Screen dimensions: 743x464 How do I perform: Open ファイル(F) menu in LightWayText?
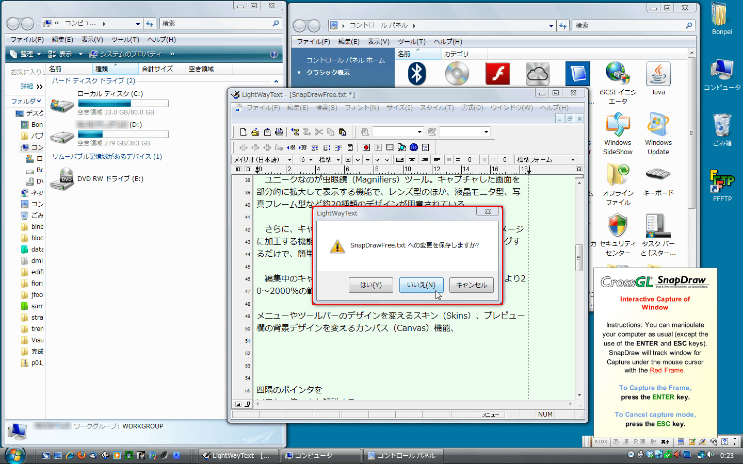tap(263, 107)
